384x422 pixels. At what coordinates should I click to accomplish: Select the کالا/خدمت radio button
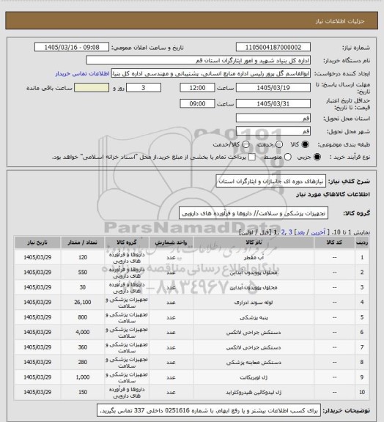pyautogui.click(x=245, y=144)
